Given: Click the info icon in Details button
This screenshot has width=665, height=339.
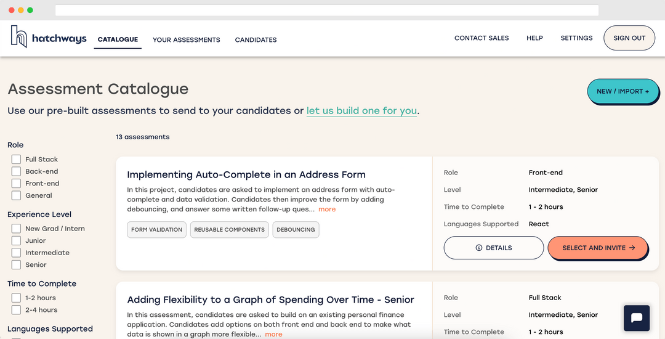Looking at the screenshot, I should click(x=479, y=248).
